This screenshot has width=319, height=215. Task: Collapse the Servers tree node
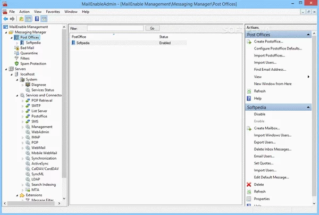(6, 69)
